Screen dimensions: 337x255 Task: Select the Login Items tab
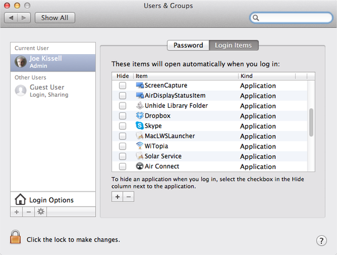tap(234, 45)
